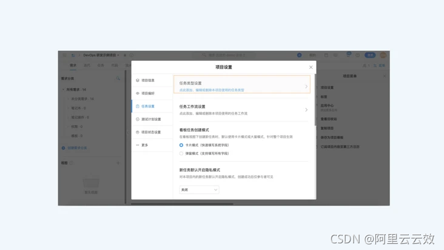The width and height of the screenshot is (444, 250).
Task: Open 项目偏好 in settings sidebar
Action: pos(152,93)
